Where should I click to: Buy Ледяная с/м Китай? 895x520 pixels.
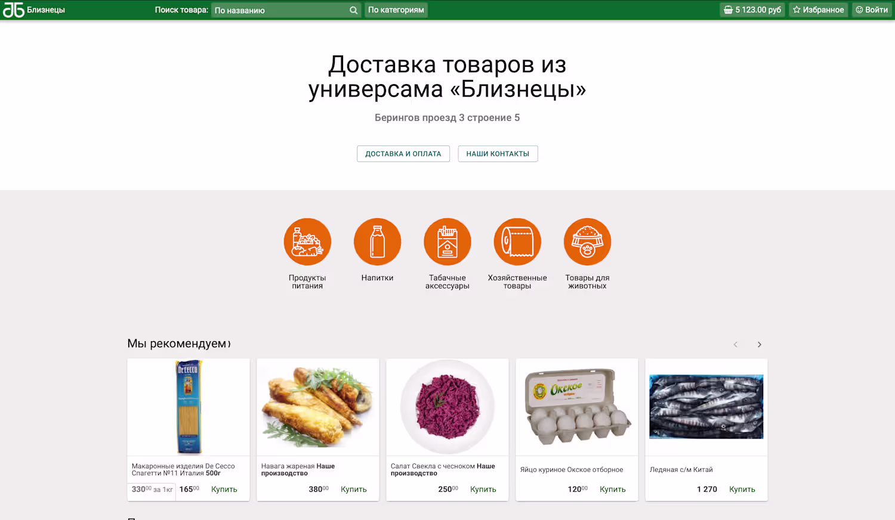click(742, 489)
